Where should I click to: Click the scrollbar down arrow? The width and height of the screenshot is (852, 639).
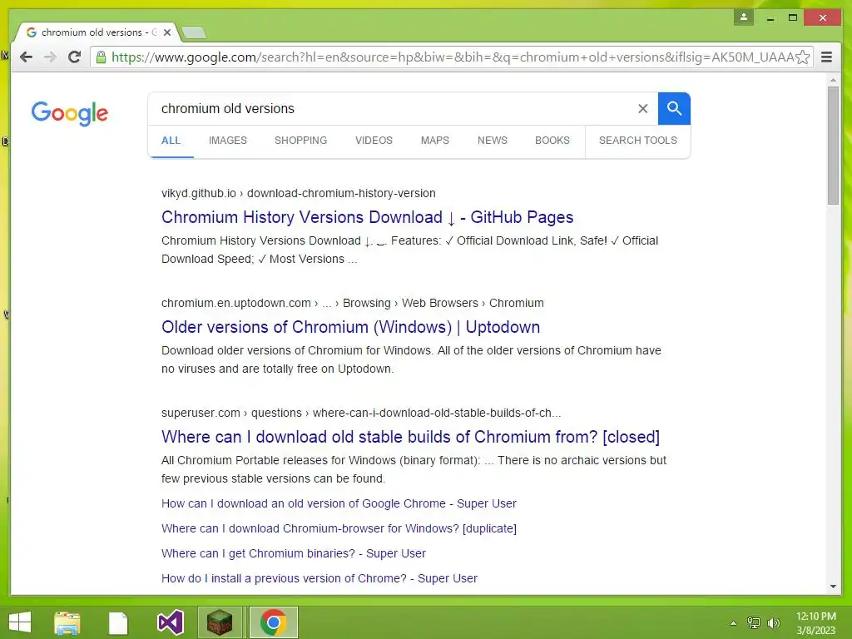(833, 587)
